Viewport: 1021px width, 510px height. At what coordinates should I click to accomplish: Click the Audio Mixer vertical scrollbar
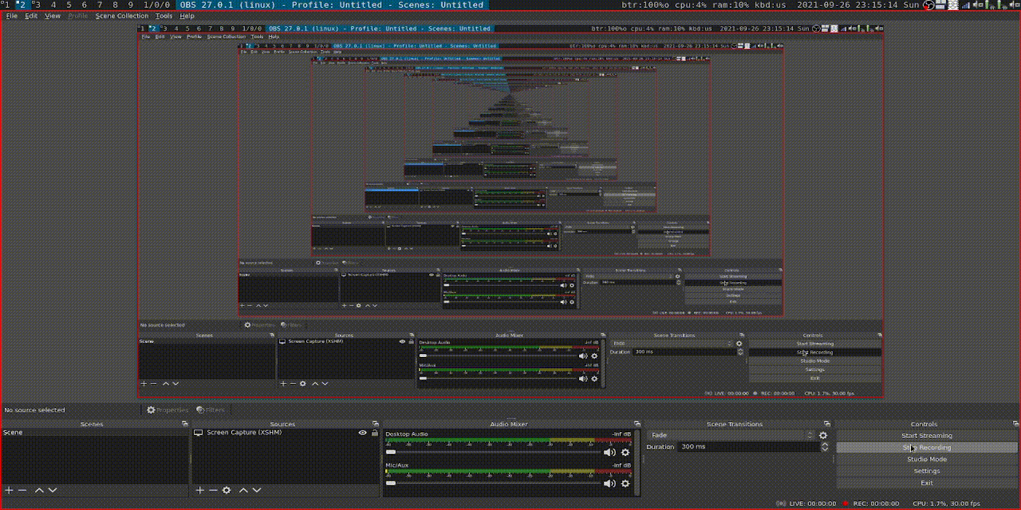pos(637,463)
